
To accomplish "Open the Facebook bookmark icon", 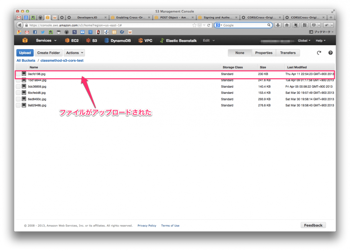I will [x=35, y=32].
